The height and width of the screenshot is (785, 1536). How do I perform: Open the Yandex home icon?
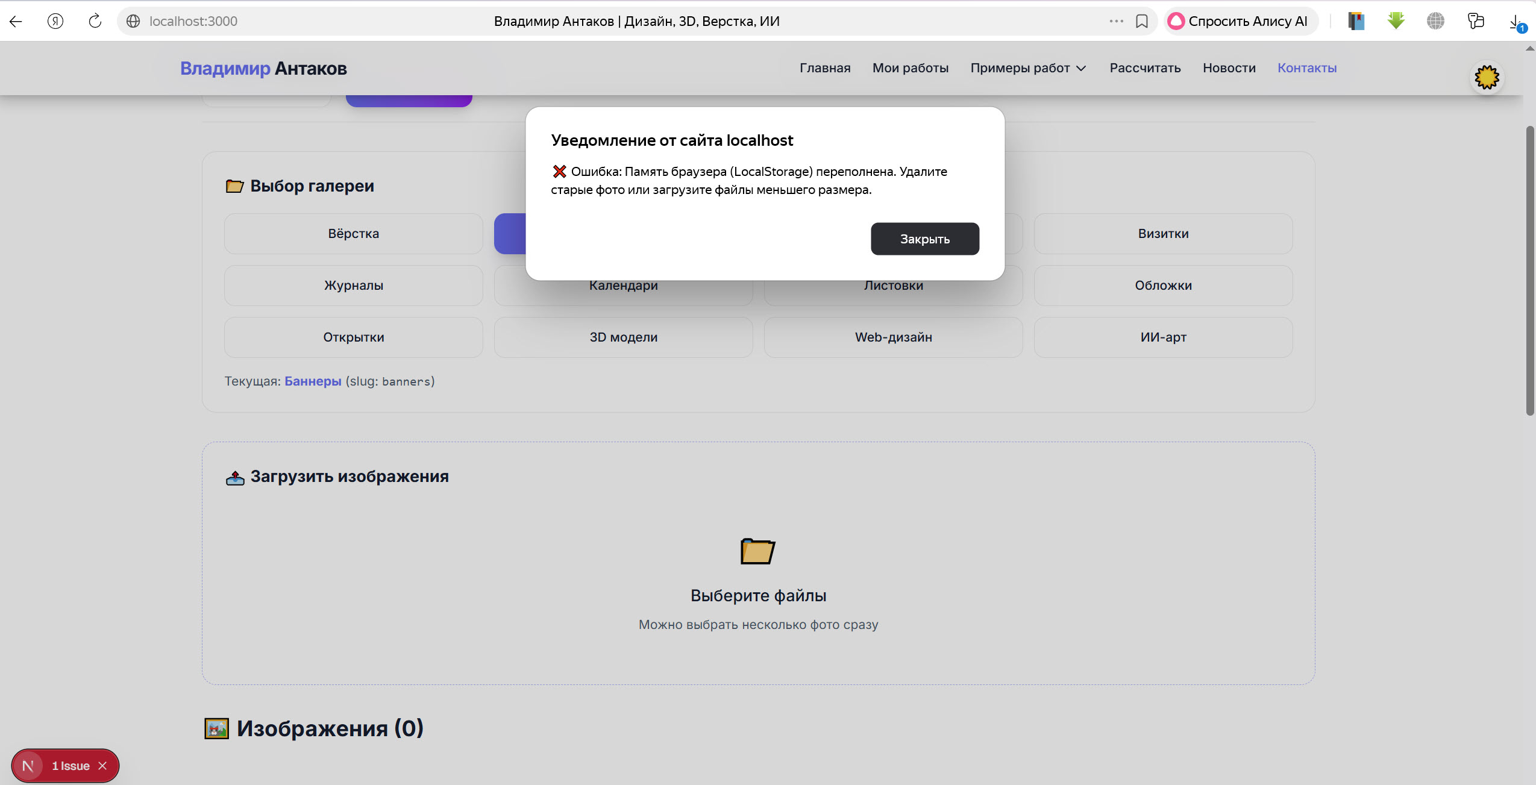(x=55, y=22)
